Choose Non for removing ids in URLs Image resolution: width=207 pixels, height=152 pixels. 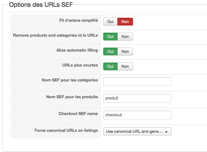tap(125, 36)
